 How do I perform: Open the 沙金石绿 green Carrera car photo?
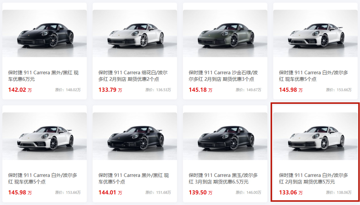pos(225,33)
